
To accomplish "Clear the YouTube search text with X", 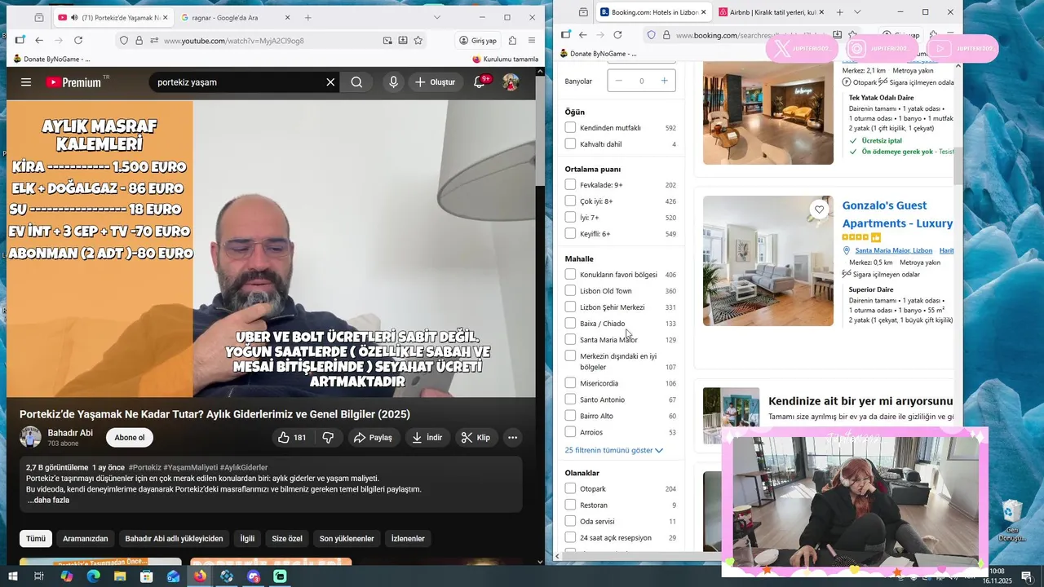I will [x=330, y=82].
